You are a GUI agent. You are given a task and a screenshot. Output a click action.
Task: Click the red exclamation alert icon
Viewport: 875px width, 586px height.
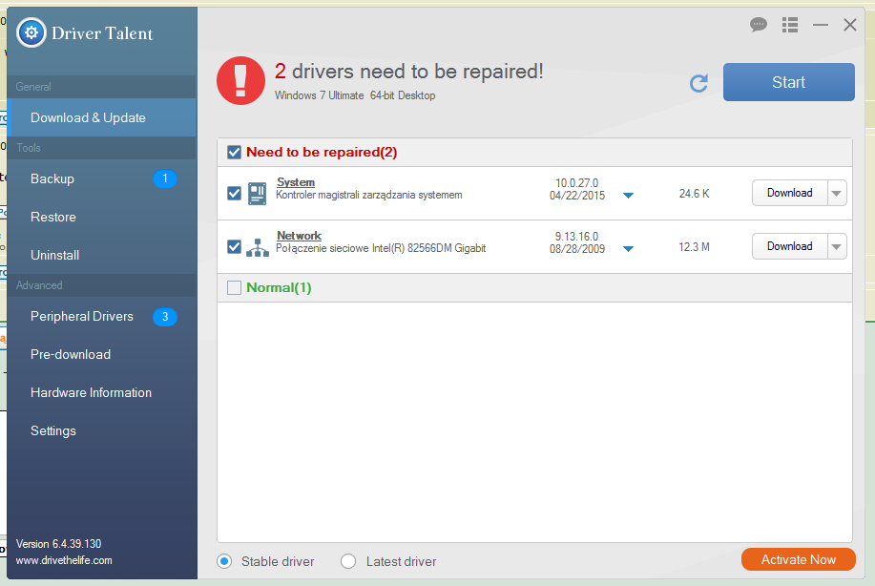tap(240, 80)
